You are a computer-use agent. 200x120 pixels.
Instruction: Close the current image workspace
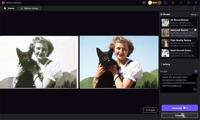194,8
